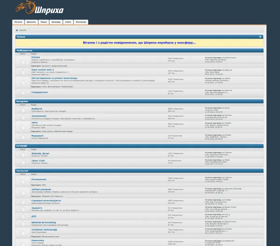Open last reply link in Маршрути row
280x246 pixels.
click(217, 137)
